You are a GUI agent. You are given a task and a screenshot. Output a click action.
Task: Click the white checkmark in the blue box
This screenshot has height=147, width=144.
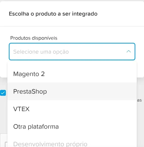pyautogui.click(x=3, y=93)
